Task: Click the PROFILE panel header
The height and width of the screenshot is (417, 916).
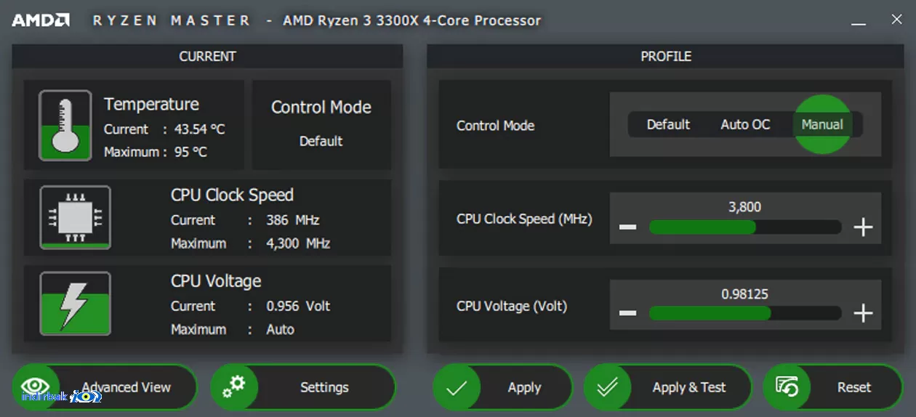Action: tap(666, 56)
